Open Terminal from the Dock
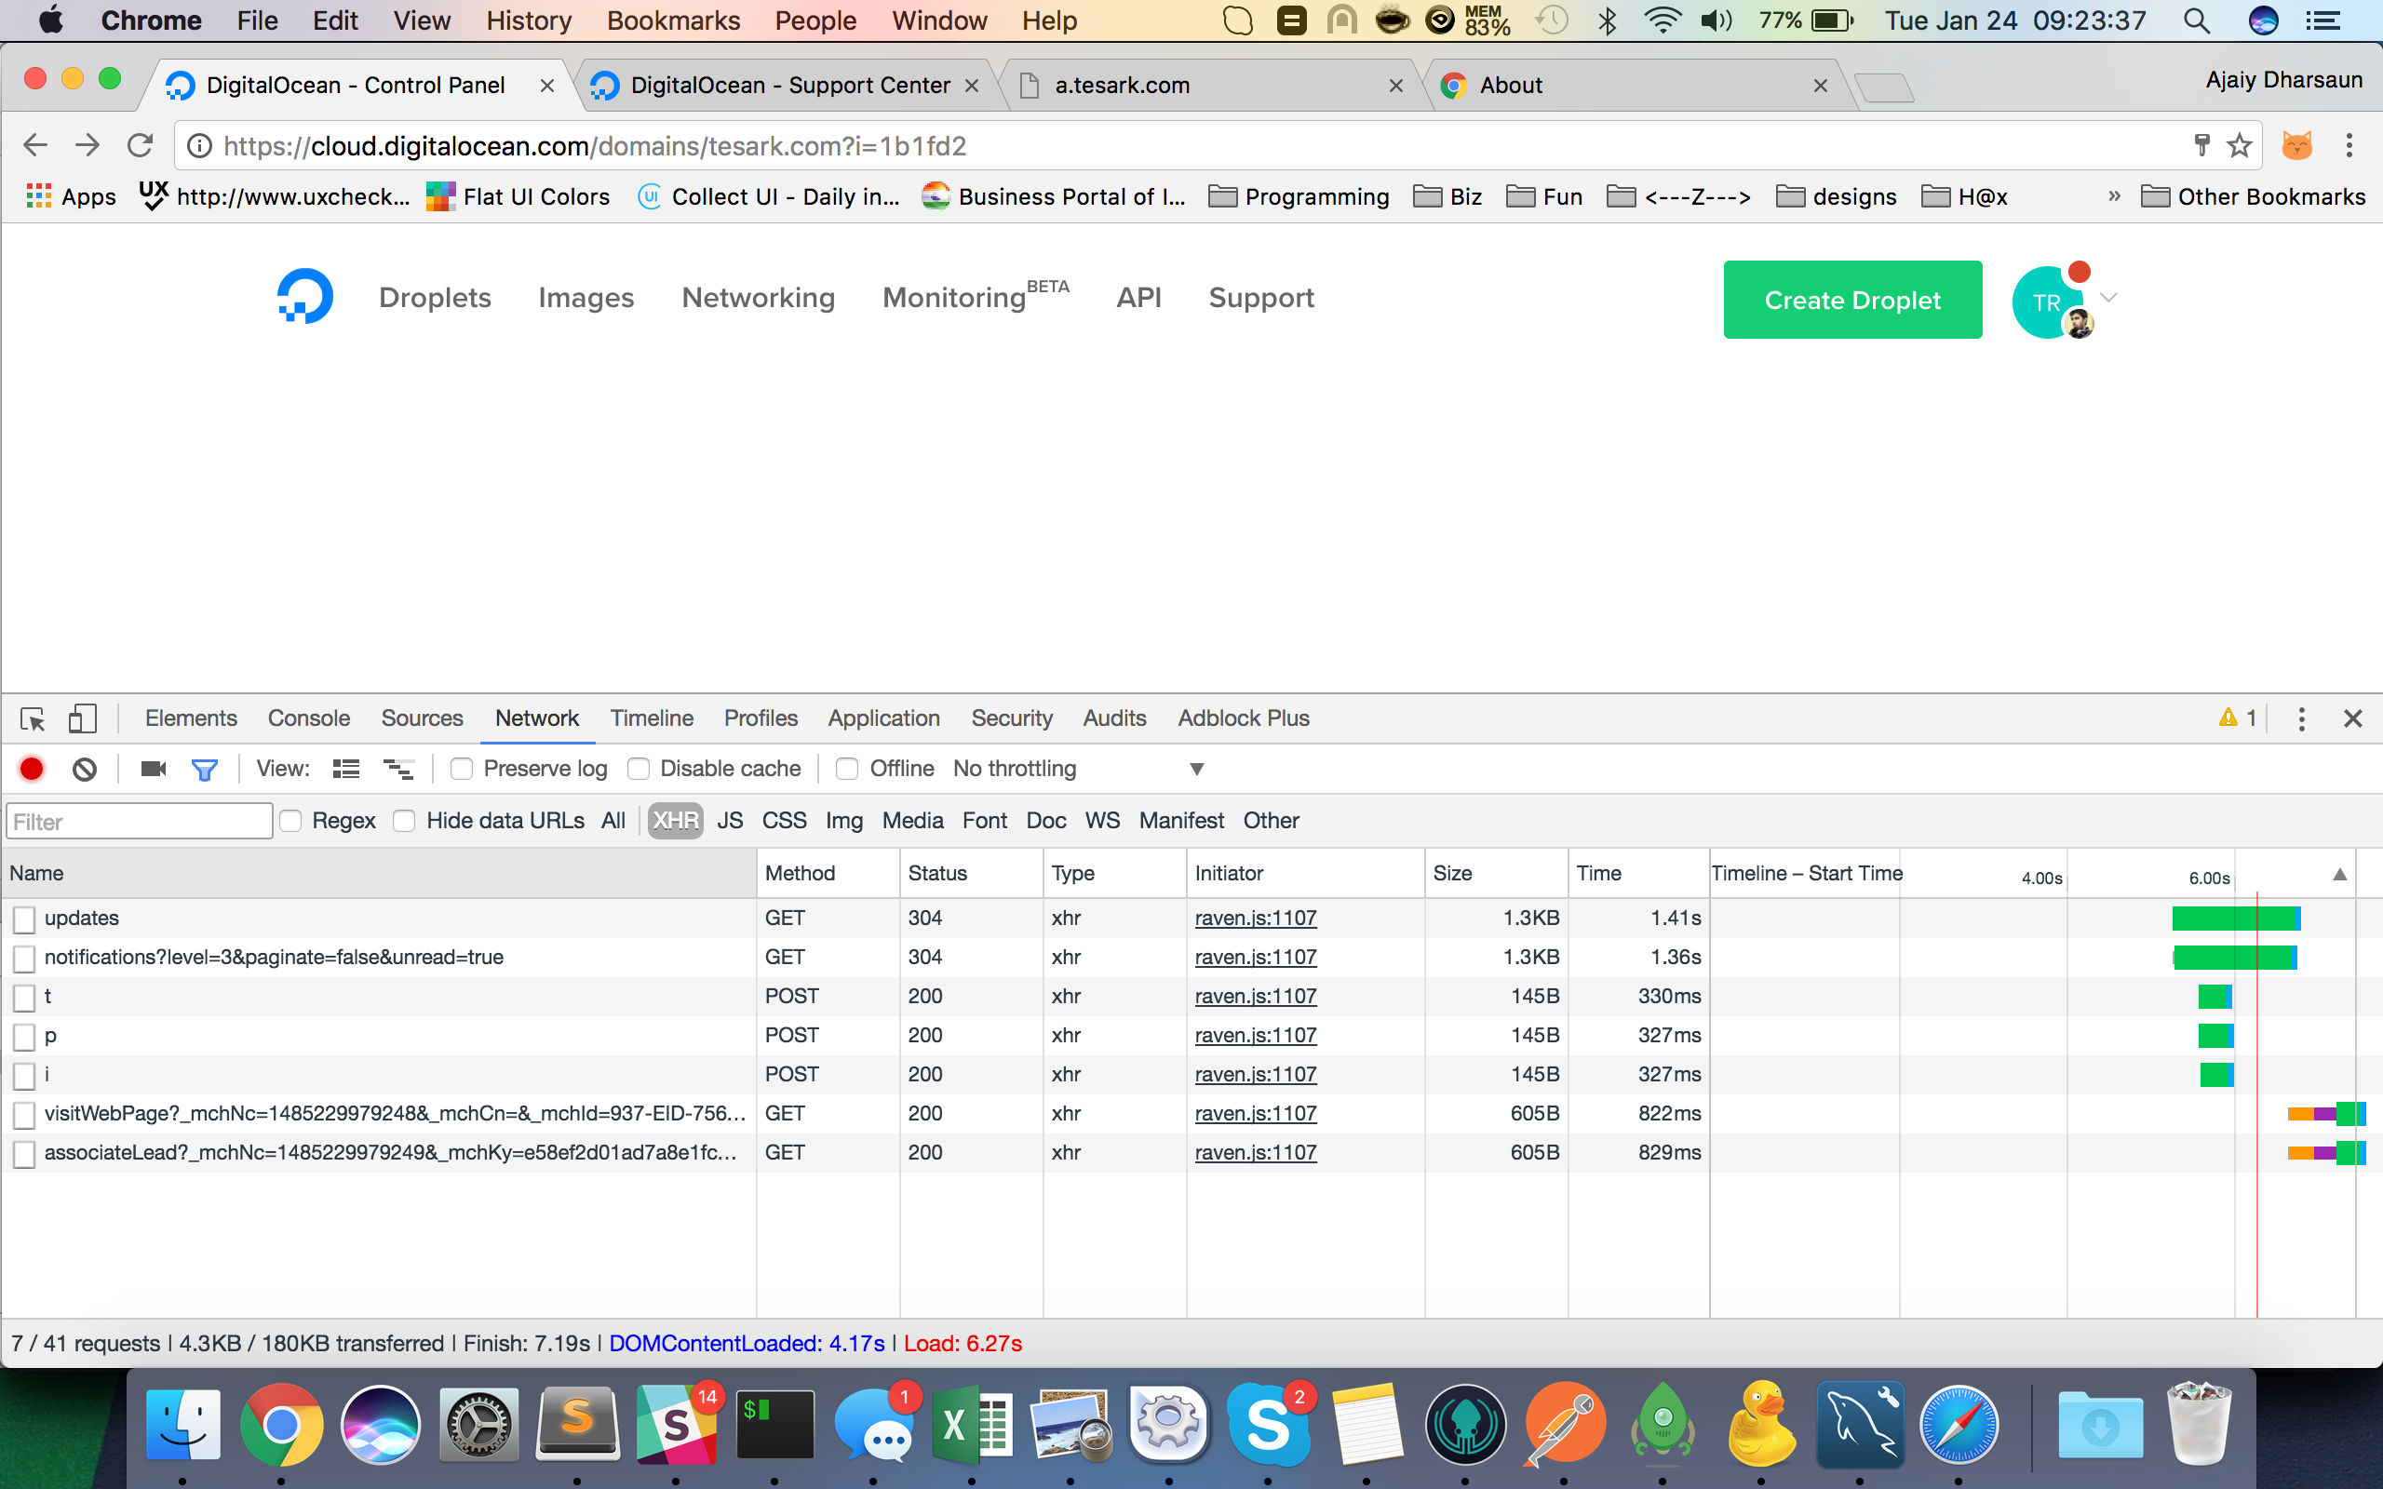The height and width of the screenshot is (1489, 2383). 775,1424
